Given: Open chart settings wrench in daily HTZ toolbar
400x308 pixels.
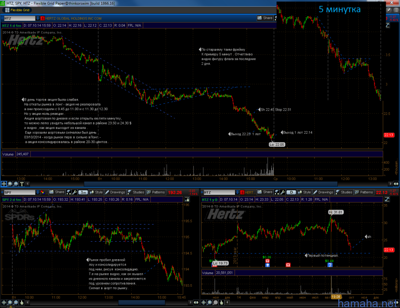Looking at the screenshot, I should point(282,192).
